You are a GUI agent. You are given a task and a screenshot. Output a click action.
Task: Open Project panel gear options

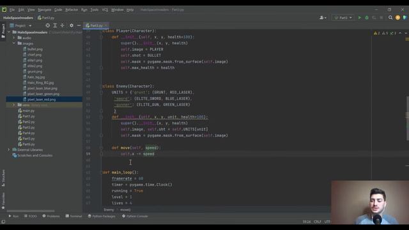click(72, 26)
